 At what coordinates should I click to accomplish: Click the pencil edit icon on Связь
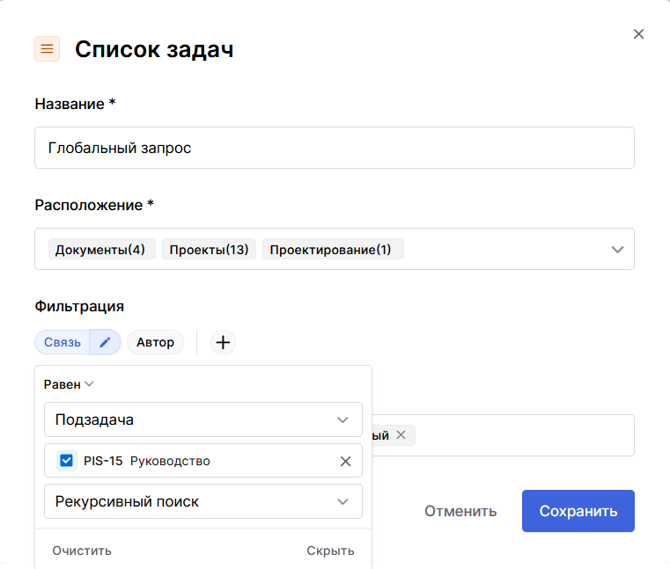coord(105,342)
